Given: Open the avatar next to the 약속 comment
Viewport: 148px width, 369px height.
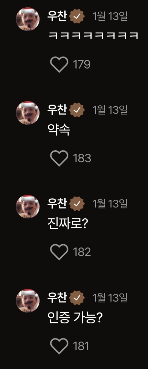Looking at the screenshot, I should 28,113.
